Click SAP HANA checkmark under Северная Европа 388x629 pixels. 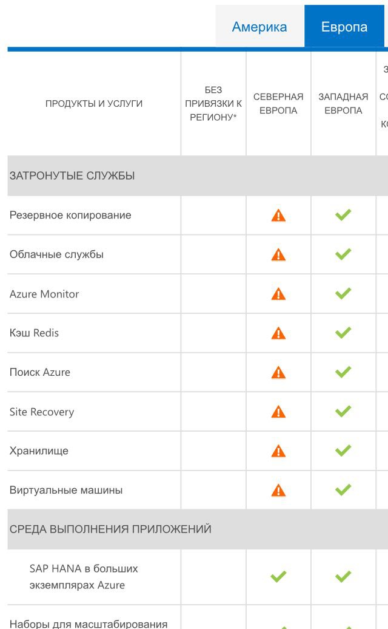(278, 576)
